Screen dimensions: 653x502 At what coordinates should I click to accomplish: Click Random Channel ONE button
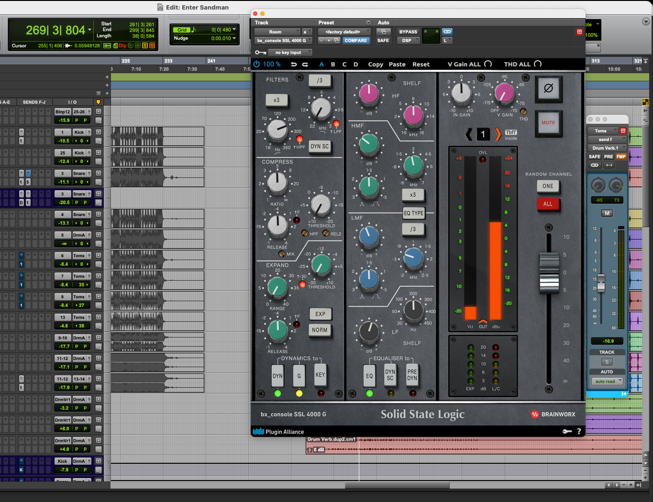pyautogui.click(x=548, y=186)
